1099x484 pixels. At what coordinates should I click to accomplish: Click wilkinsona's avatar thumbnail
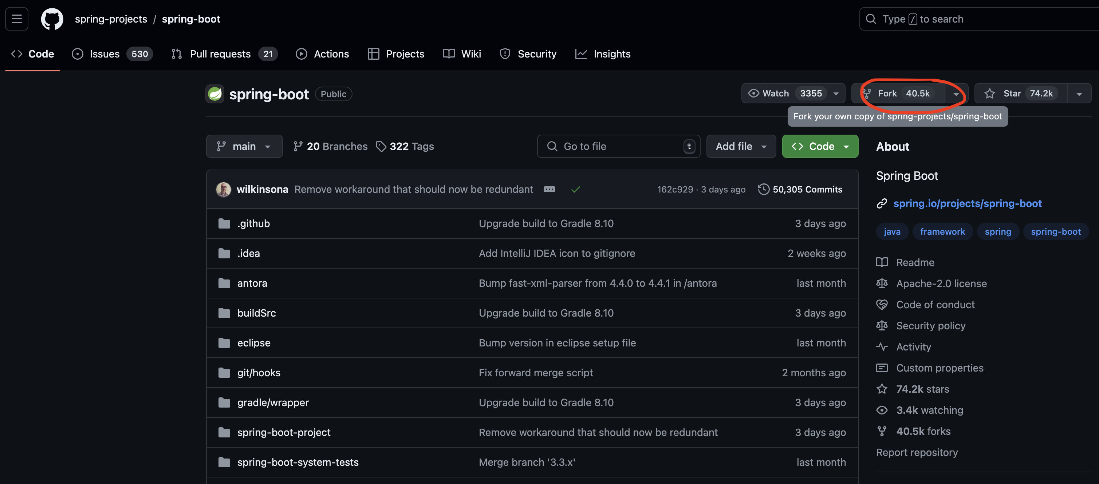pos(223,189)
